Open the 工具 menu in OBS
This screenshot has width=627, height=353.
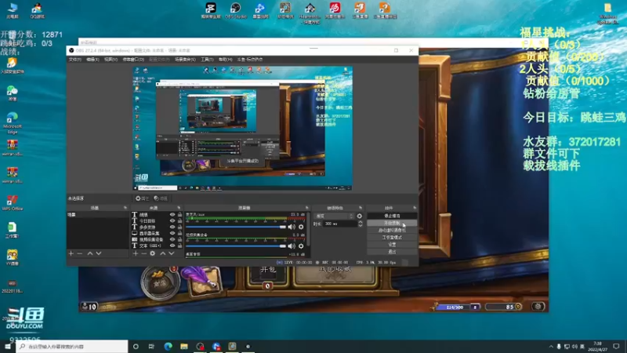click(207, 60)
